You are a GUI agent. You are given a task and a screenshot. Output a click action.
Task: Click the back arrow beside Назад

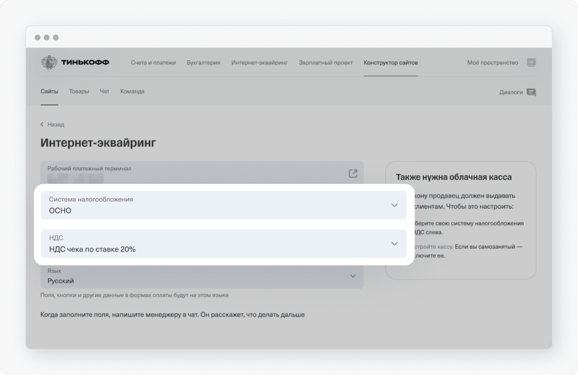(42, 125)
